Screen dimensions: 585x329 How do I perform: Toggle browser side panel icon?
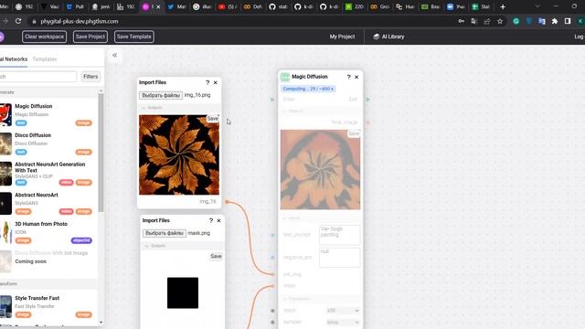click(x=568, y=21)
